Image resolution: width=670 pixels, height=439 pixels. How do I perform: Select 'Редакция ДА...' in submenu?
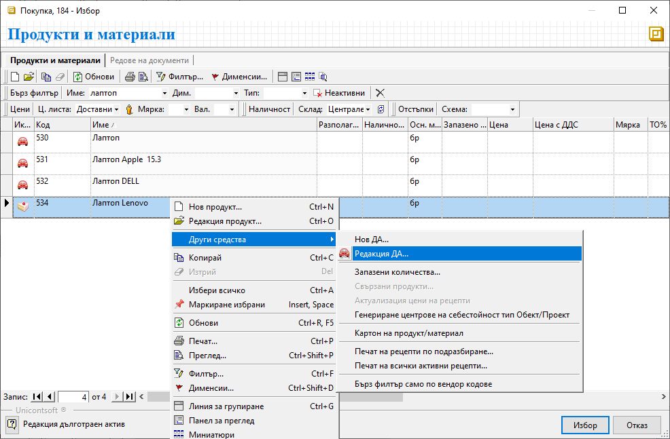pyautogui.click(x=381, y=253)
